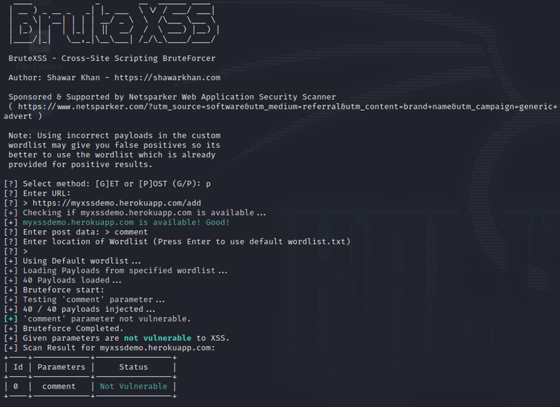Click the 'BruteXSS - Cross-Site Scripting BruteForcer' title line

(x=112, y=59)
